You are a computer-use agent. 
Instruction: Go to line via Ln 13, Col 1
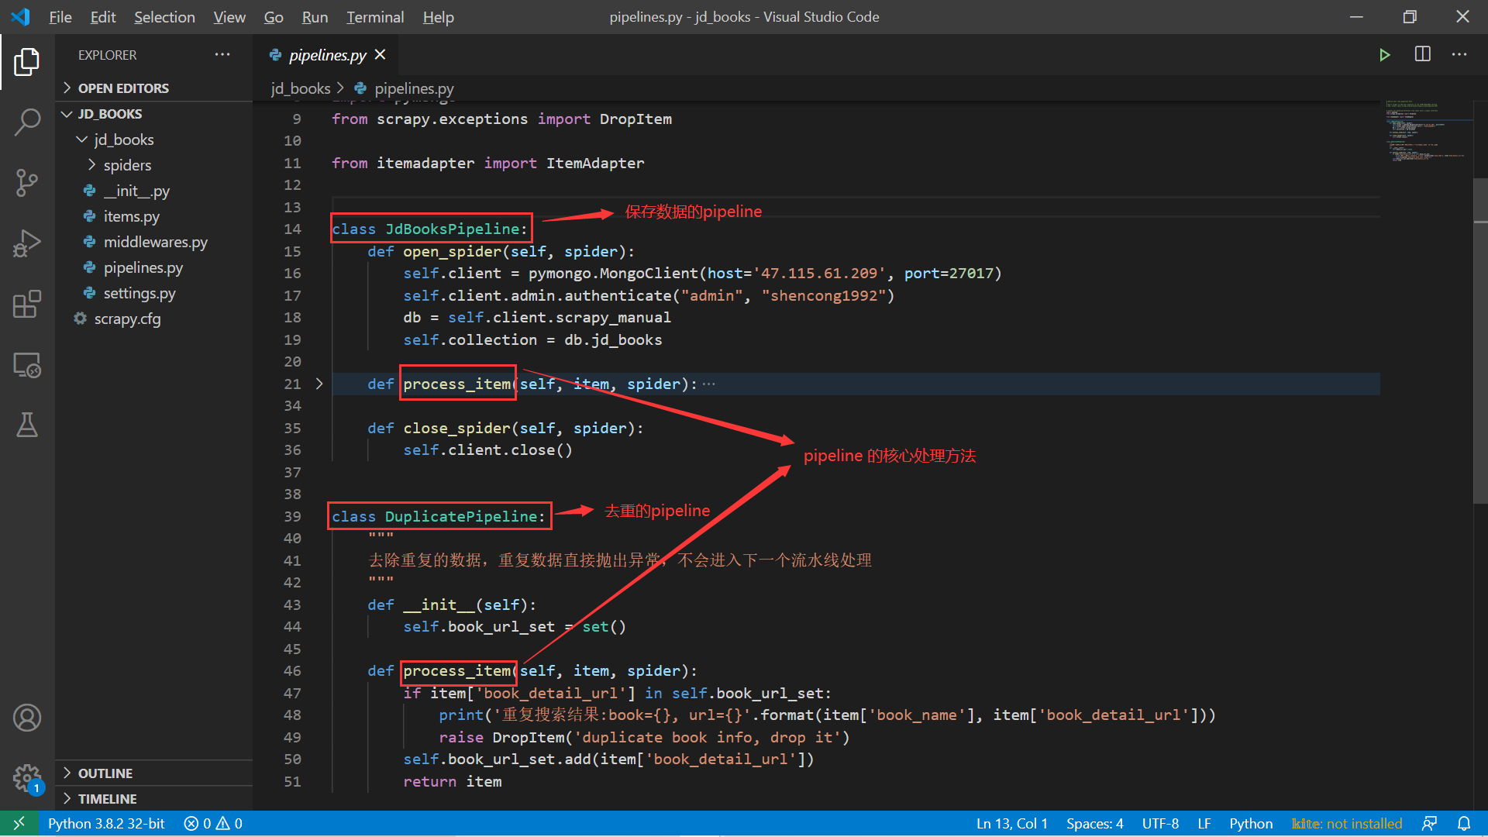[1011, 823]
